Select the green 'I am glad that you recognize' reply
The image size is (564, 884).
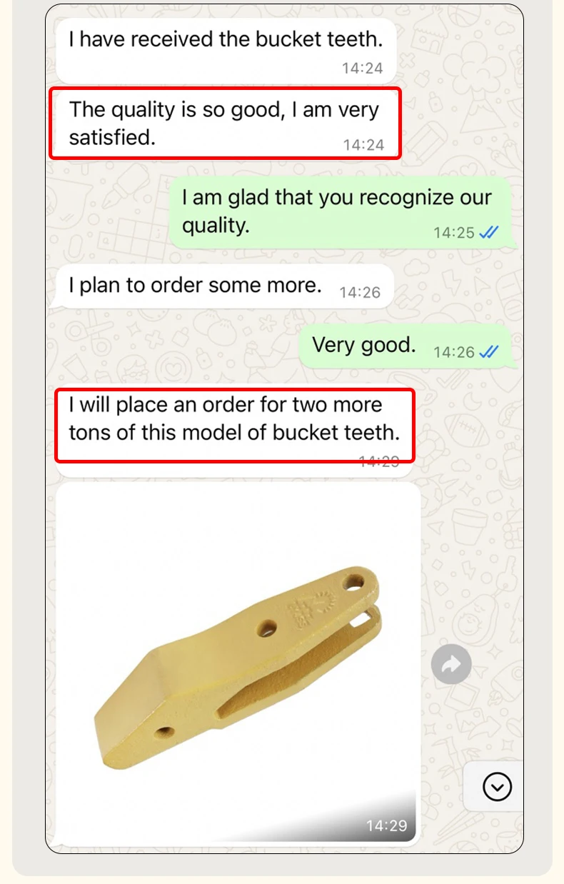point(342,213)
